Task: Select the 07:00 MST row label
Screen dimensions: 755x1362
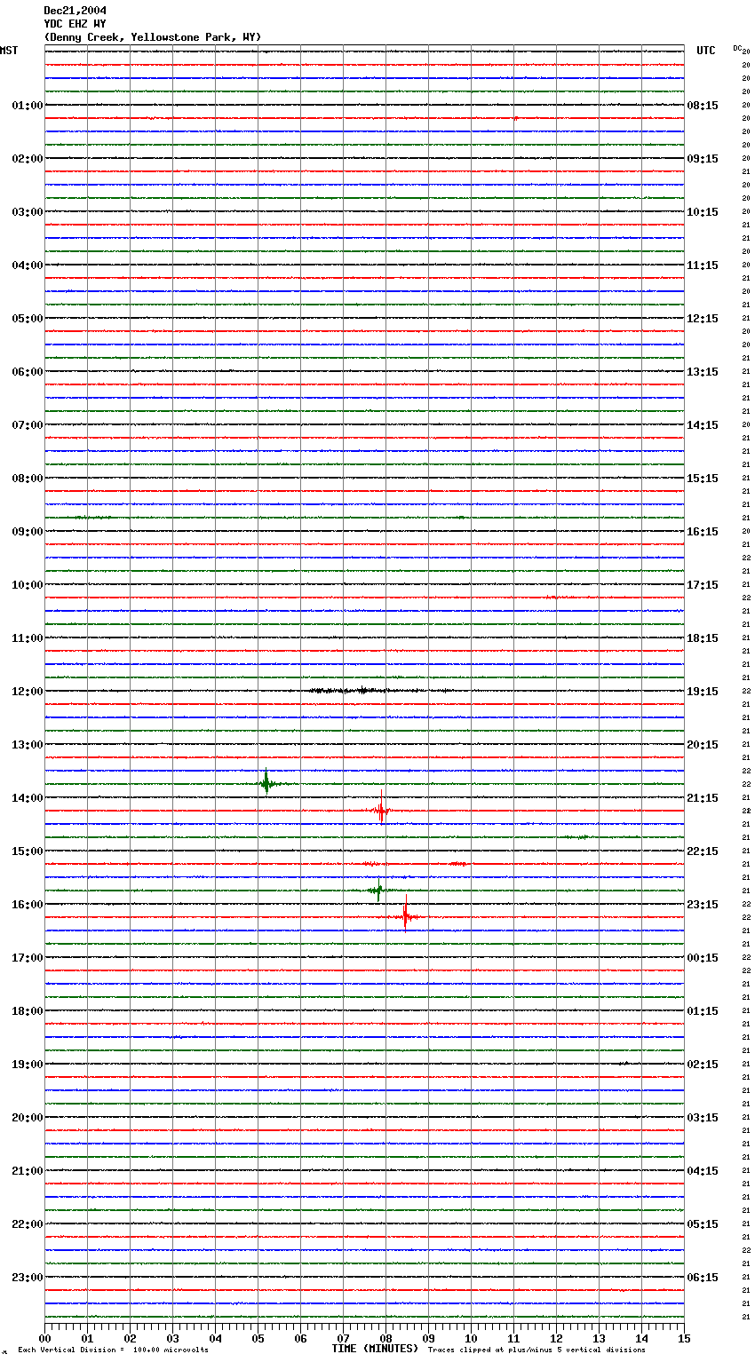Action: [27, 425]
